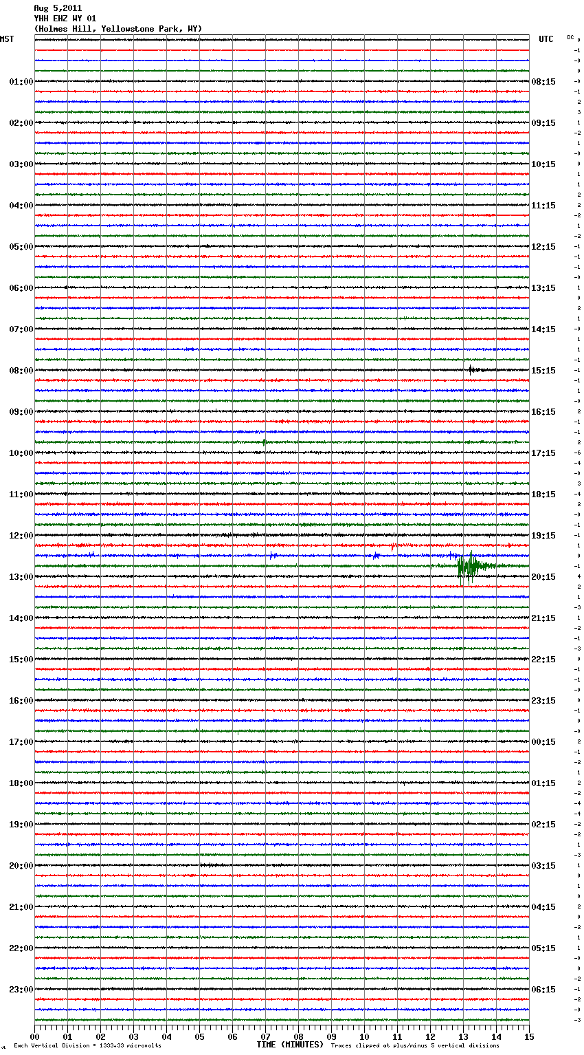Select the 20:00 MST row label
The width and height of the screenshot is (584, 1055).
point(21,866)
